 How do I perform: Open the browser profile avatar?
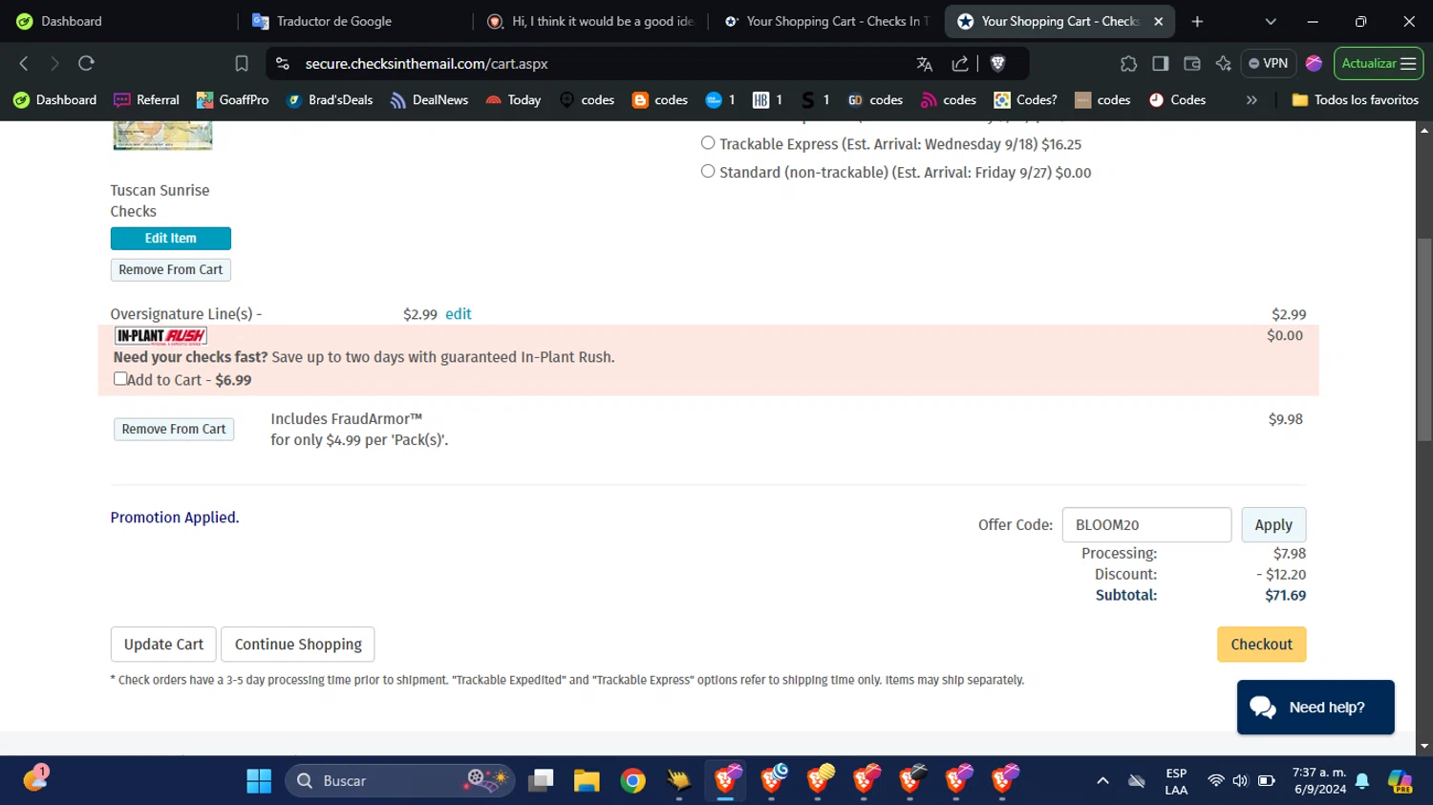(1314, 64)
